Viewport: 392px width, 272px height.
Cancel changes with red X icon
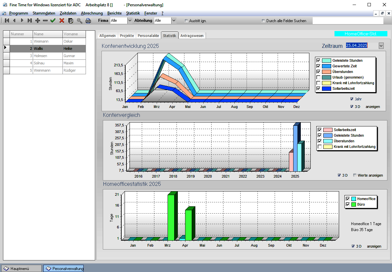pos(62,20)
